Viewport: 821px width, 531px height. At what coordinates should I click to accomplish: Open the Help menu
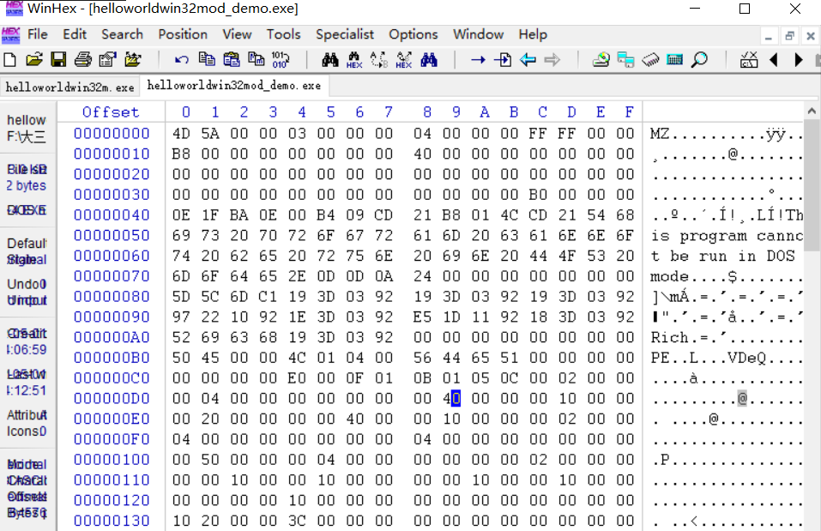coord(533,34)
